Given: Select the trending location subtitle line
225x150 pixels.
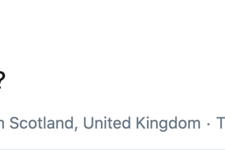Looking at the screenshot, I should (x=112, y=123).
